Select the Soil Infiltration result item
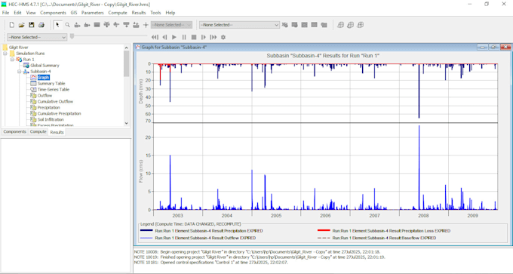The image size is (513, 274). click(51, 119)
